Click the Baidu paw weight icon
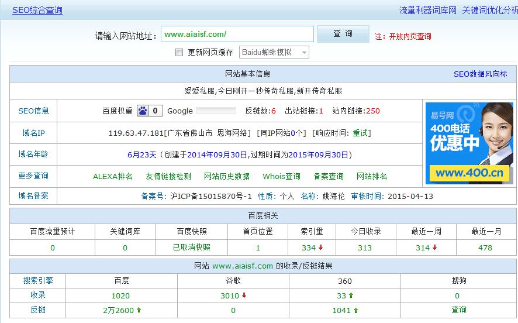 tap(143, 111)
